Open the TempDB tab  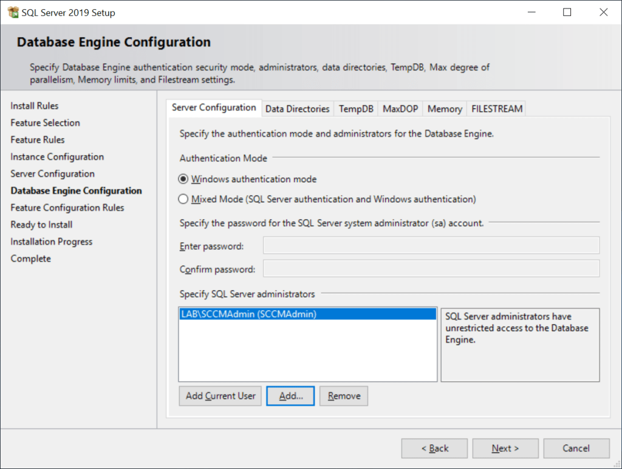coord(356,109)
